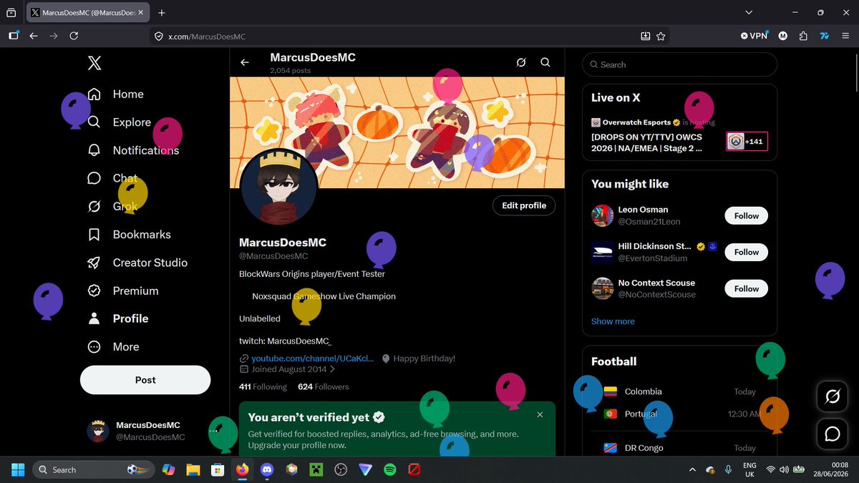Open Bookmarks in sidebar
The height and width of the screenshot is (483, 859).
[x=129, y=235]
